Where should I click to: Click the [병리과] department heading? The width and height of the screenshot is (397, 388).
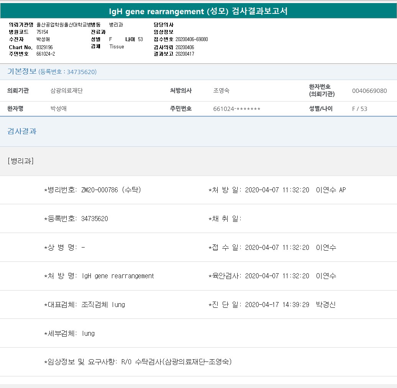[20, 161]
